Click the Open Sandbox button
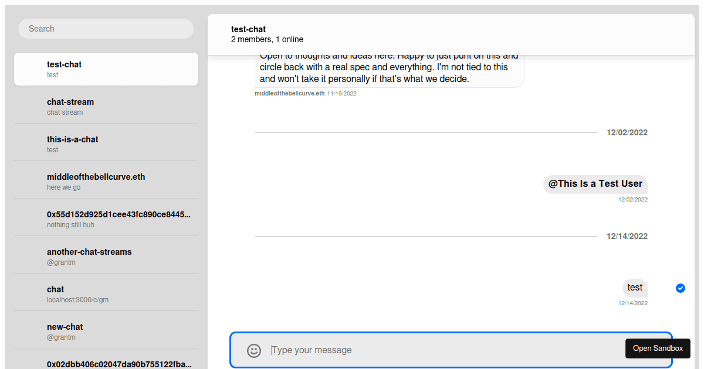The image size is (704, 369). pyautogui.click(x=658, y=348)
